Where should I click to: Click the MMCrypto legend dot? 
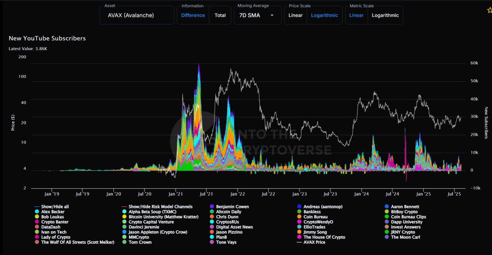click(125, 237)
